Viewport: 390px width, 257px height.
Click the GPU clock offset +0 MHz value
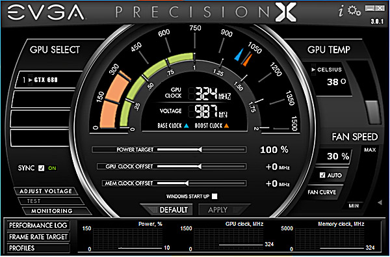tap(278, 167)
